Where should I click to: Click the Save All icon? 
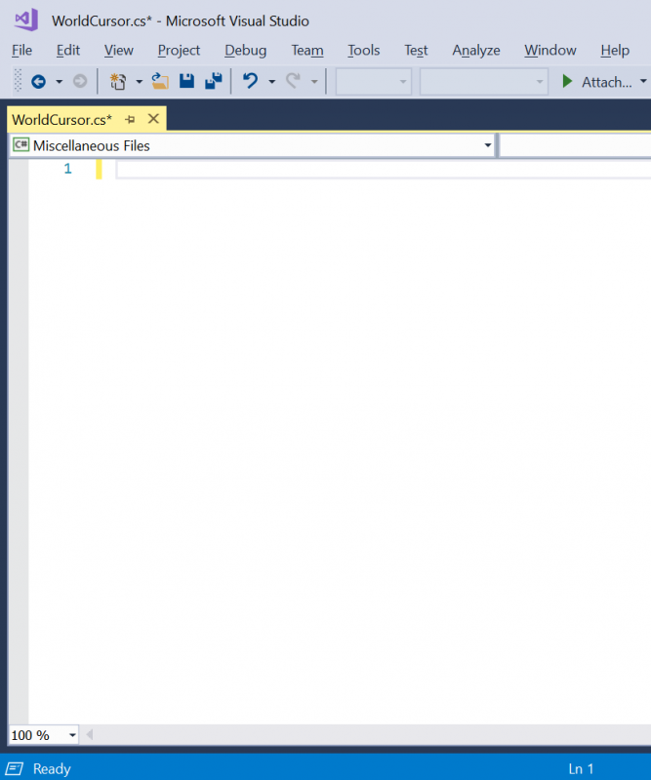point(214,81)
